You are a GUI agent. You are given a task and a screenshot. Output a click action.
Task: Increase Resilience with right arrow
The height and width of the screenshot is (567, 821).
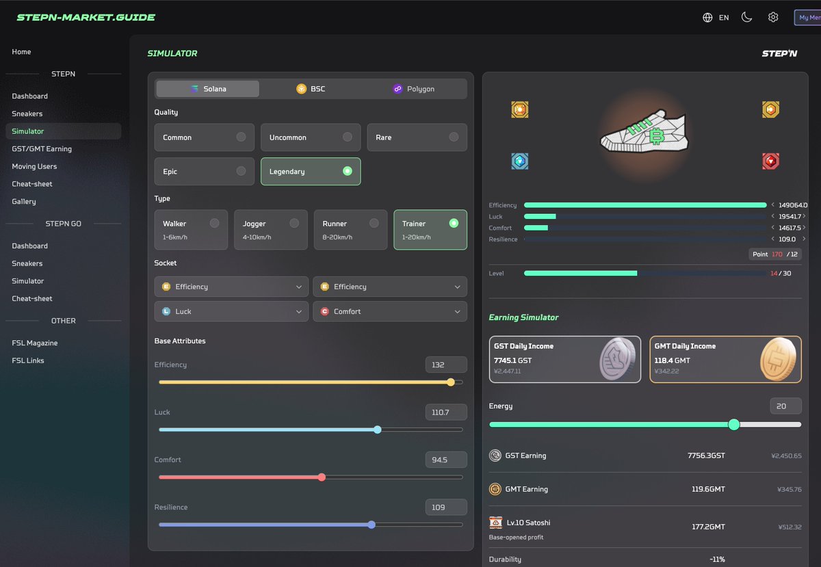pos(805,239)
